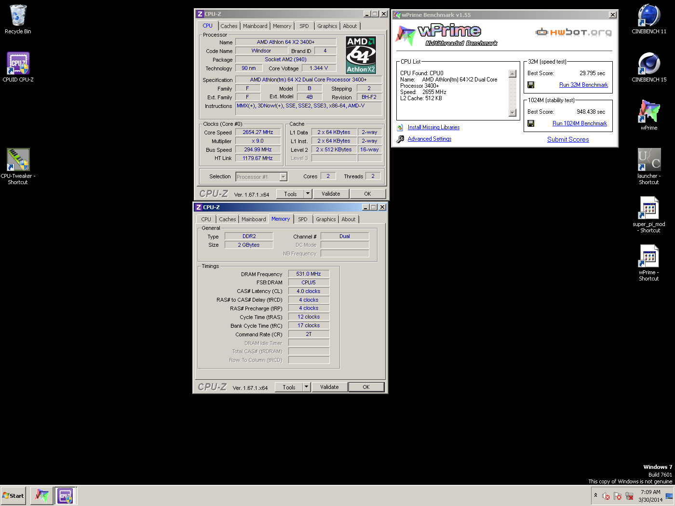This screenshot has height=506, width=675.
Task: Click the Advanced Settings magnifier-wrench icon
Action: click(400, 139)
